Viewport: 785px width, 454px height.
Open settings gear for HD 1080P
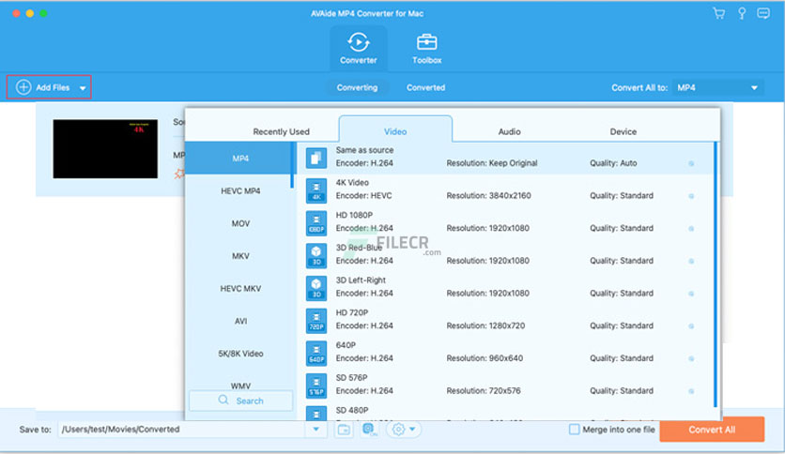pos(691,229)
